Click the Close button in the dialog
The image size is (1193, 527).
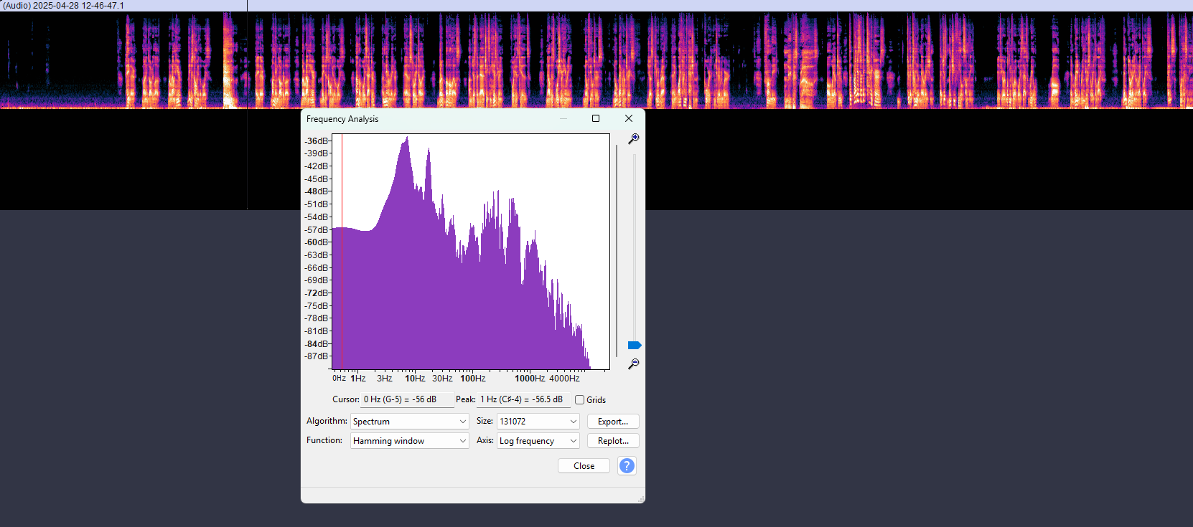(x=584, y=466)
